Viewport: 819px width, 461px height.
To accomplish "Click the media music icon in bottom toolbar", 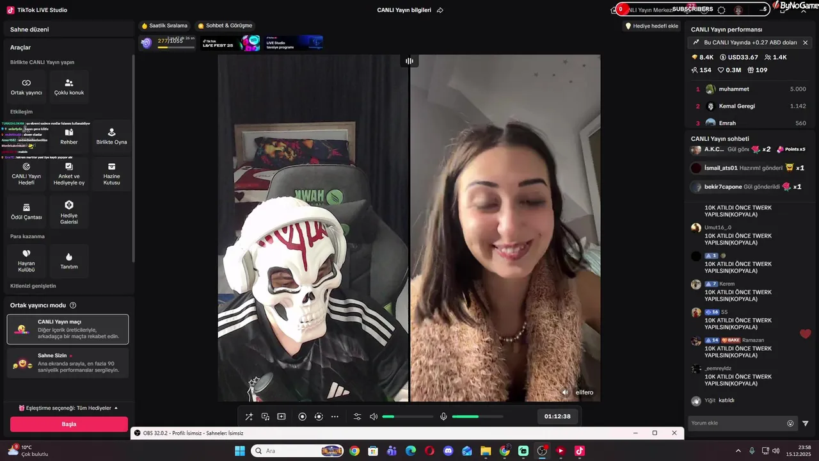I will click(265, 417).
